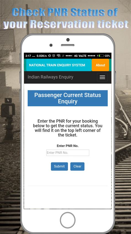This screenshot has height=234, width=131.
Task: Tap the 4G VoLTE network indicator
Action: click(x=80, y=56)
